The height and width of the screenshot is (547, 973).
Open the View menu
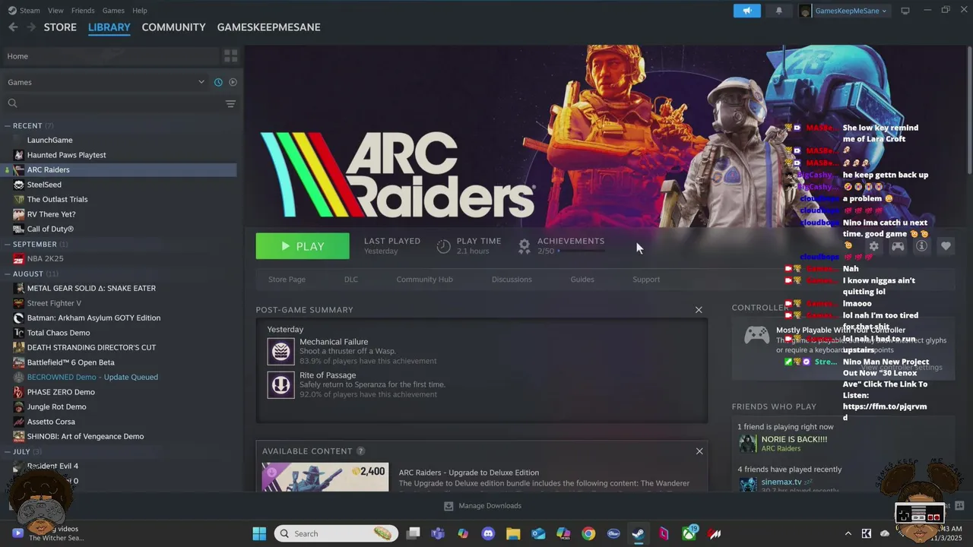[x=55, y=11]
